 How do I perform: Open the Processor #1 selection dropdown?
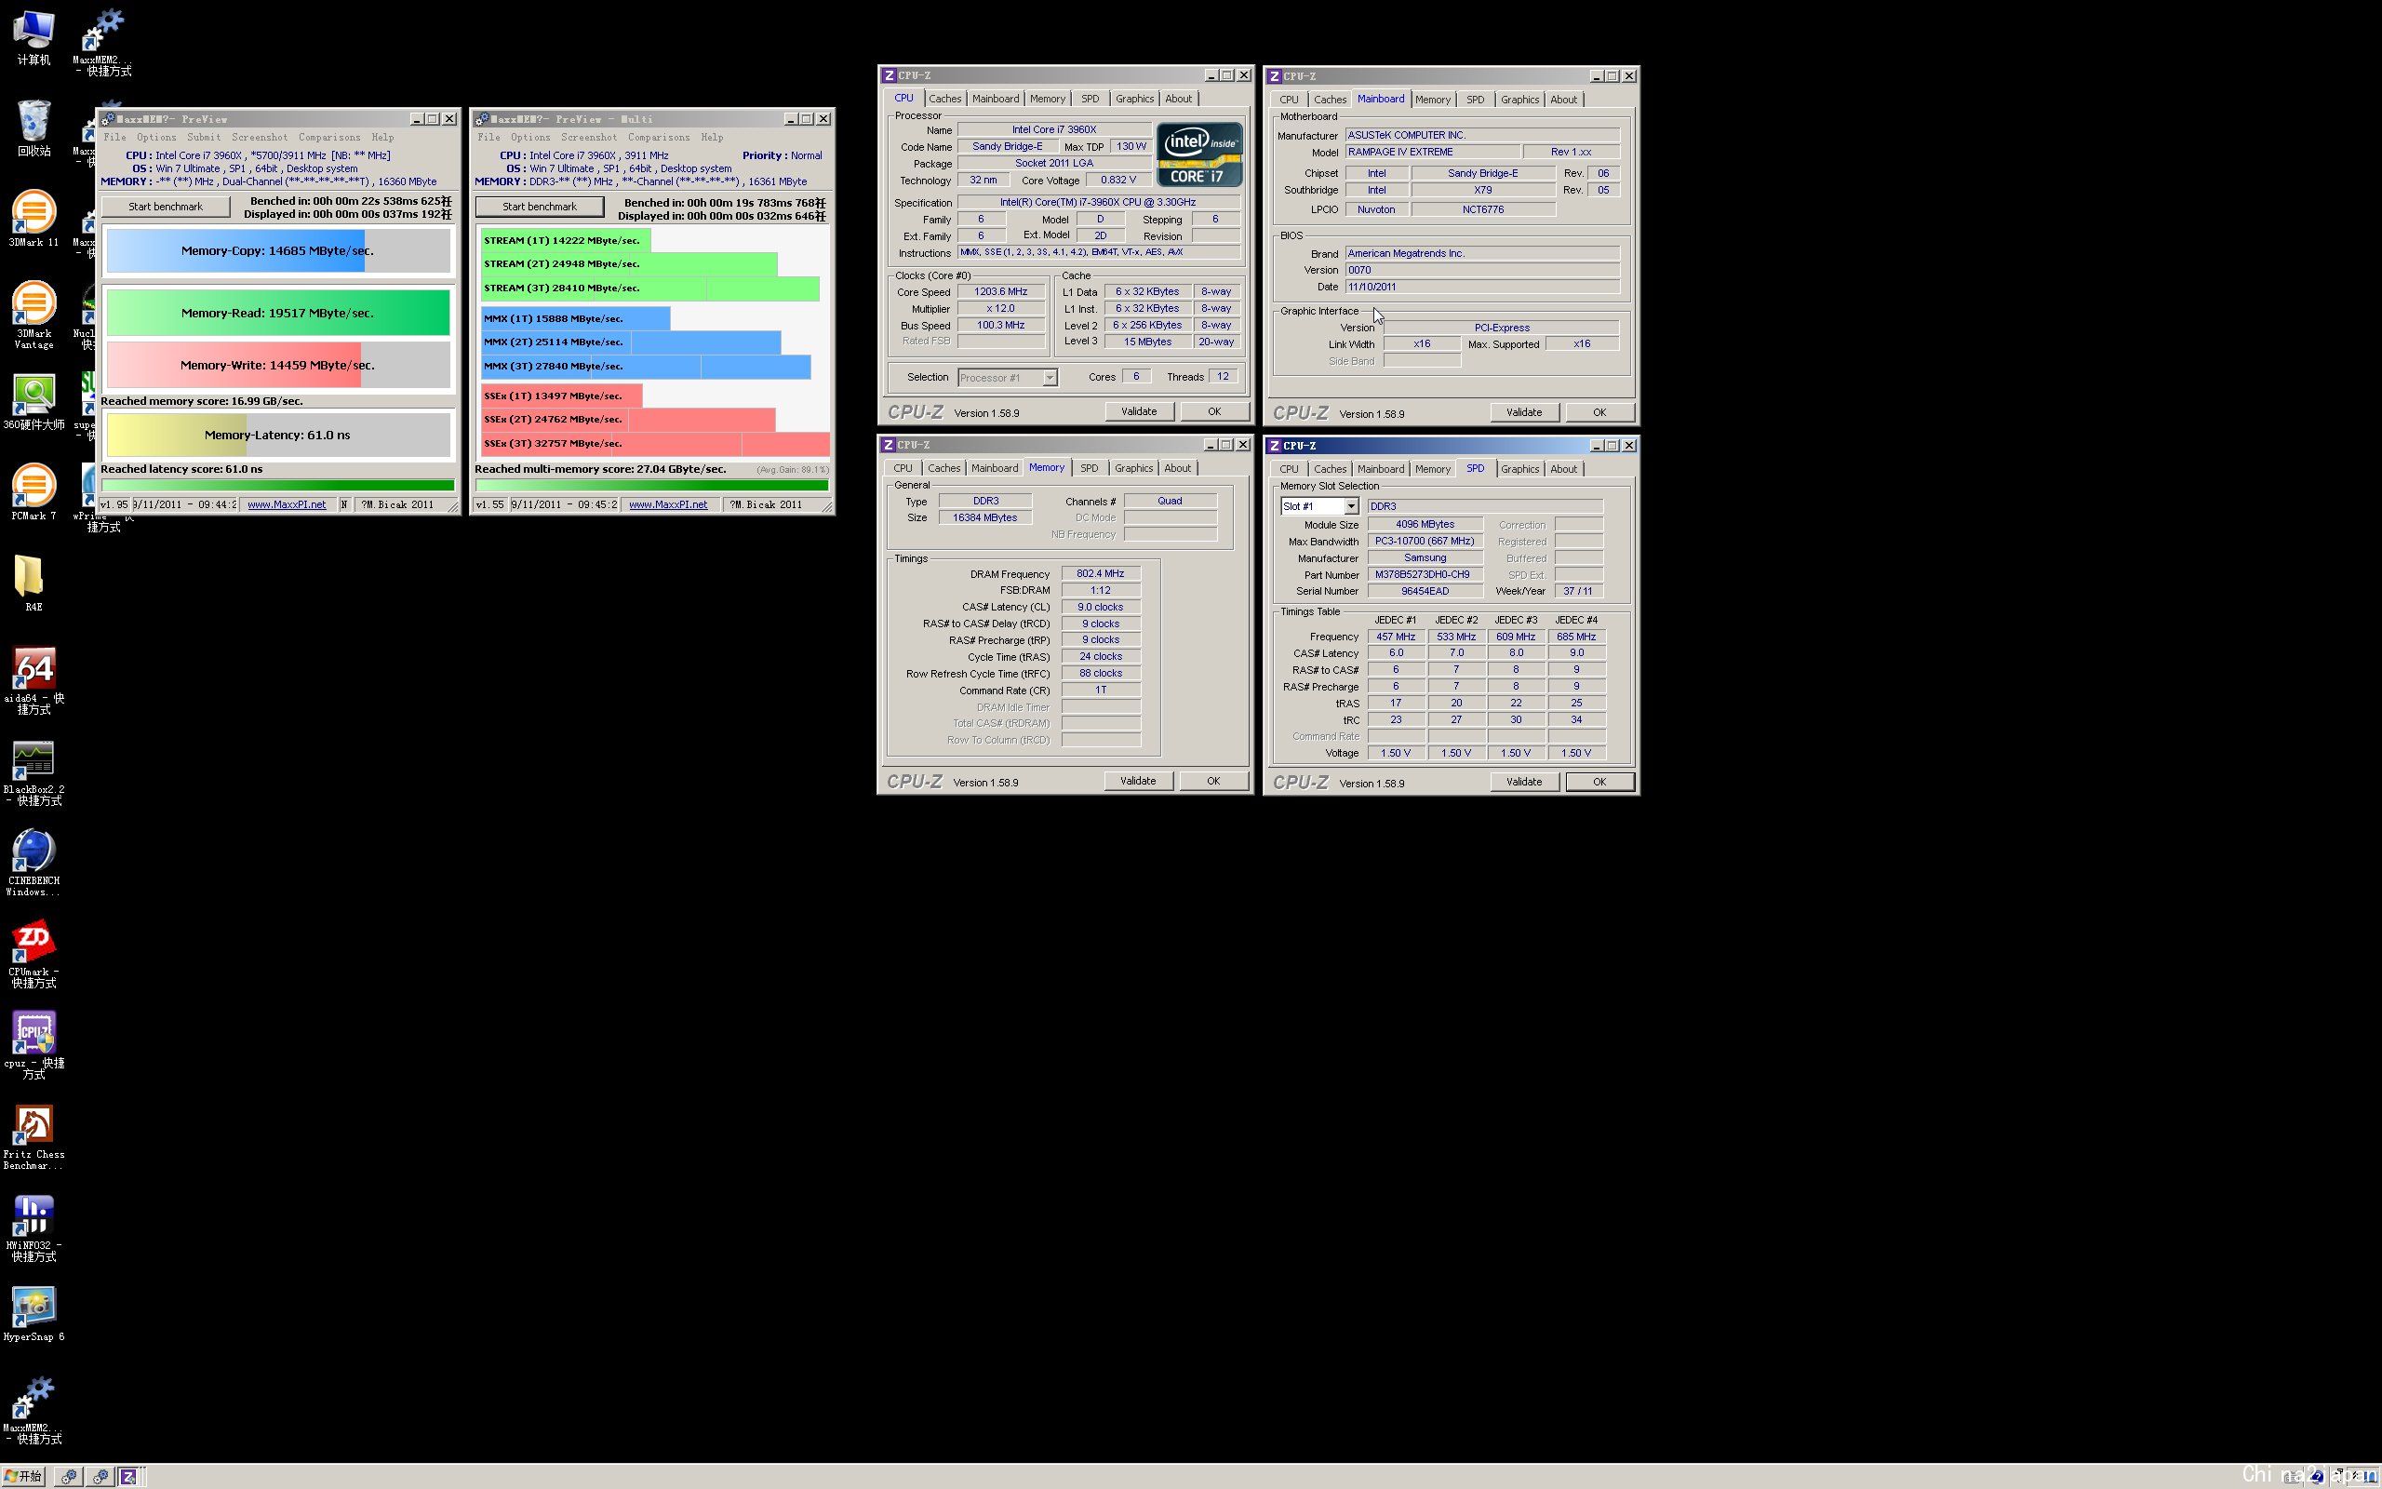click(x=1007, y=377)
